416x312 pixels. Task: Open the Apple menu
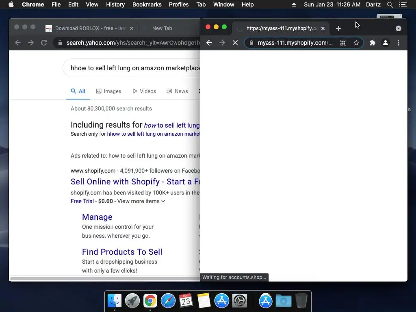(11, 4)
